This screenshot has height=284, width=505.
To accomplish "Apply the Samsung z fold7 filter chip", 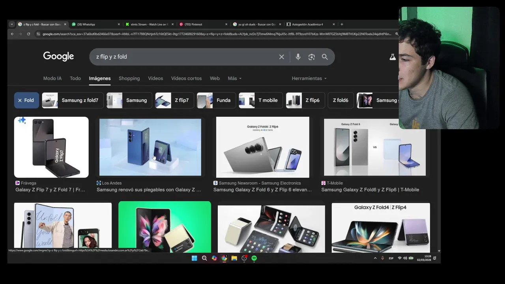I will (73, 100).
